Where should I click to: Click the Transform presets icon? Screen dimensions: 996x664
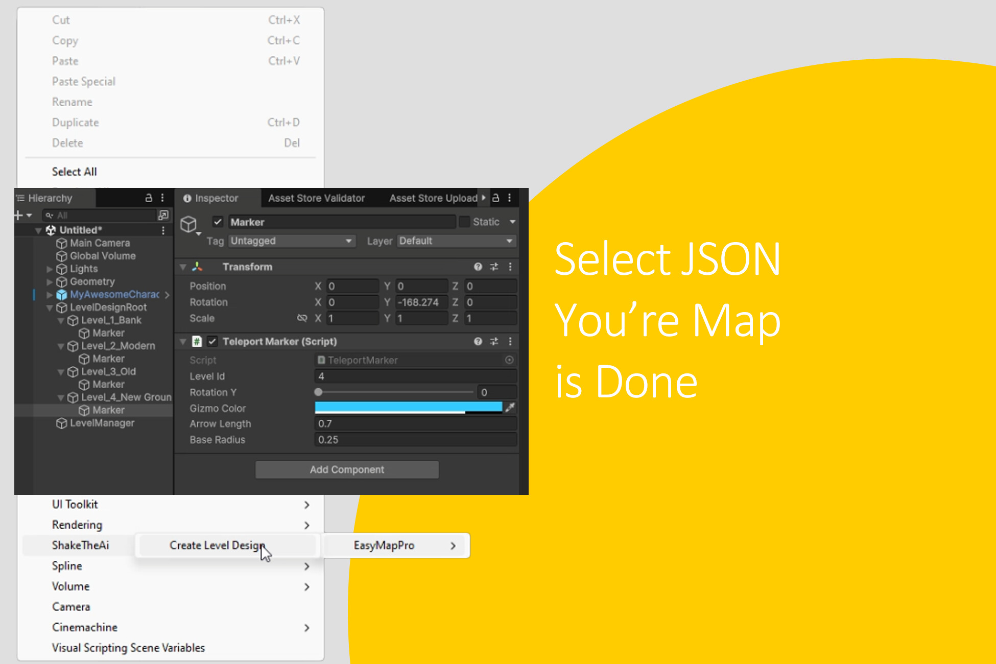494,266
